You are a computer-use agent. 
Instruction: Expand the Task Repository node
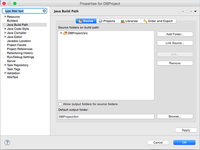5,65
